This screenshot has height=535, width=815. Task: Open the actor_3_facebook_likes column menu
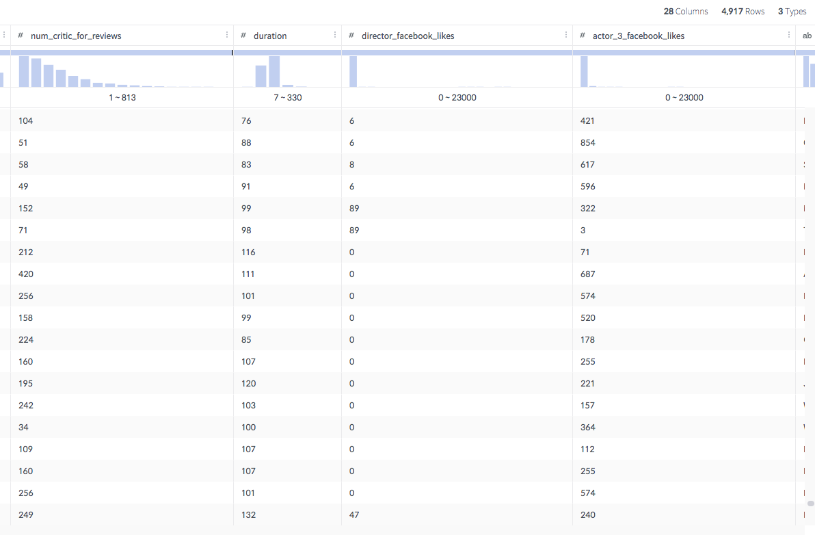tap(788, 35)
